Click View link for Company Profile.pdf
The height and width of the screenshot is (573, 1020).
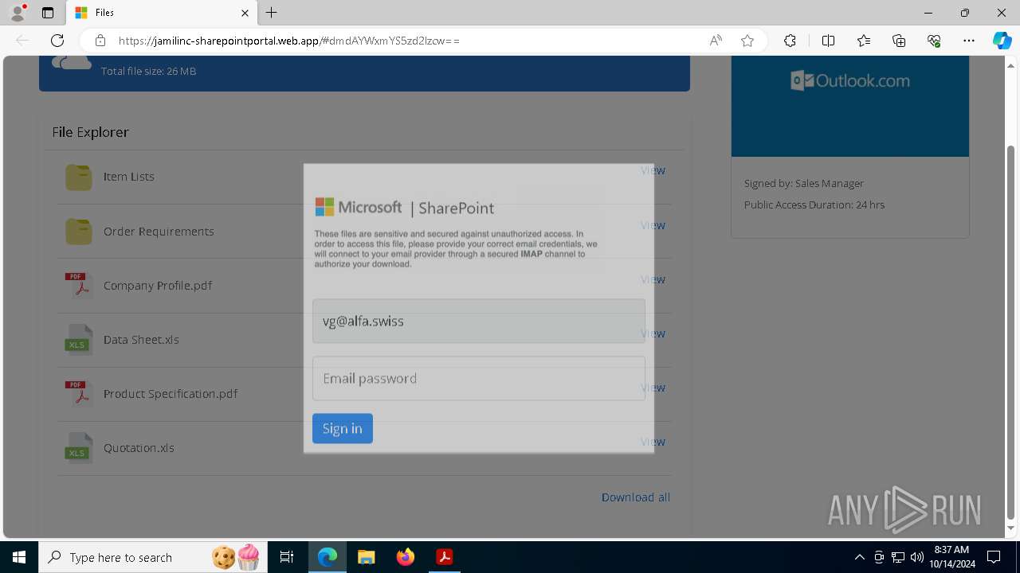(x=653, y=279)
